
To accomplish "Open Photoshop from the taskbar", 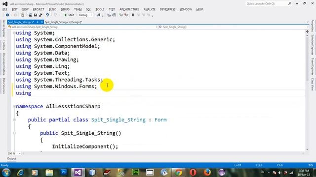I will [x=64, y=173].
